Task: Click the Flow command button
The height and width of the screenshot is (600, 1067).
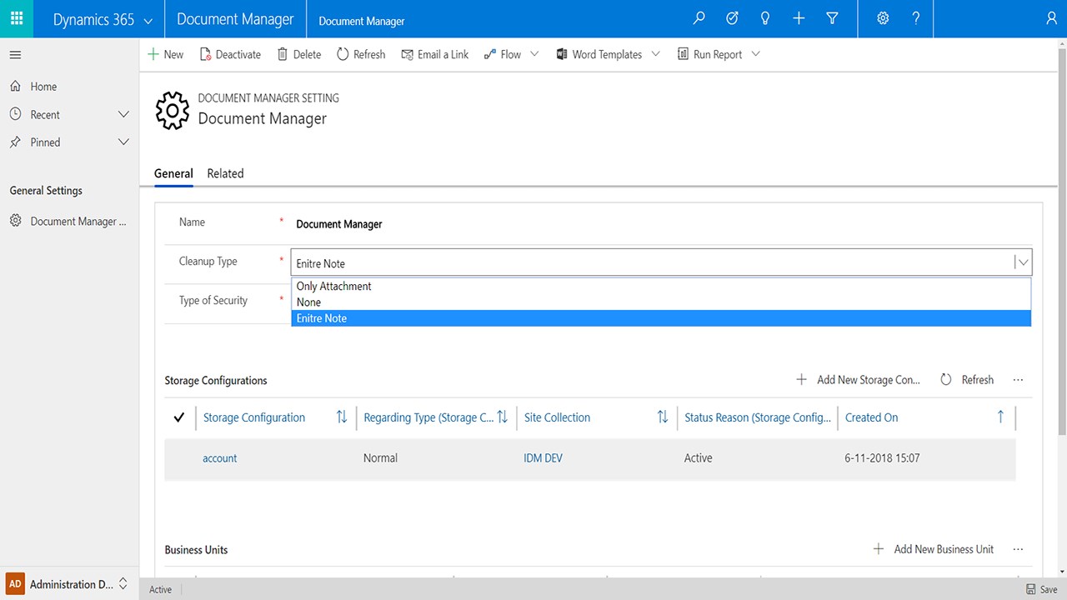Action: 503,54
